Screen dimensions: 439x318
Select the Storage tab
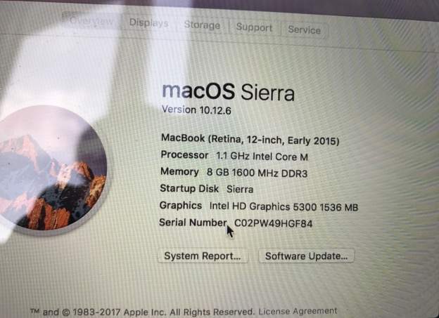(x=202, y=25)
